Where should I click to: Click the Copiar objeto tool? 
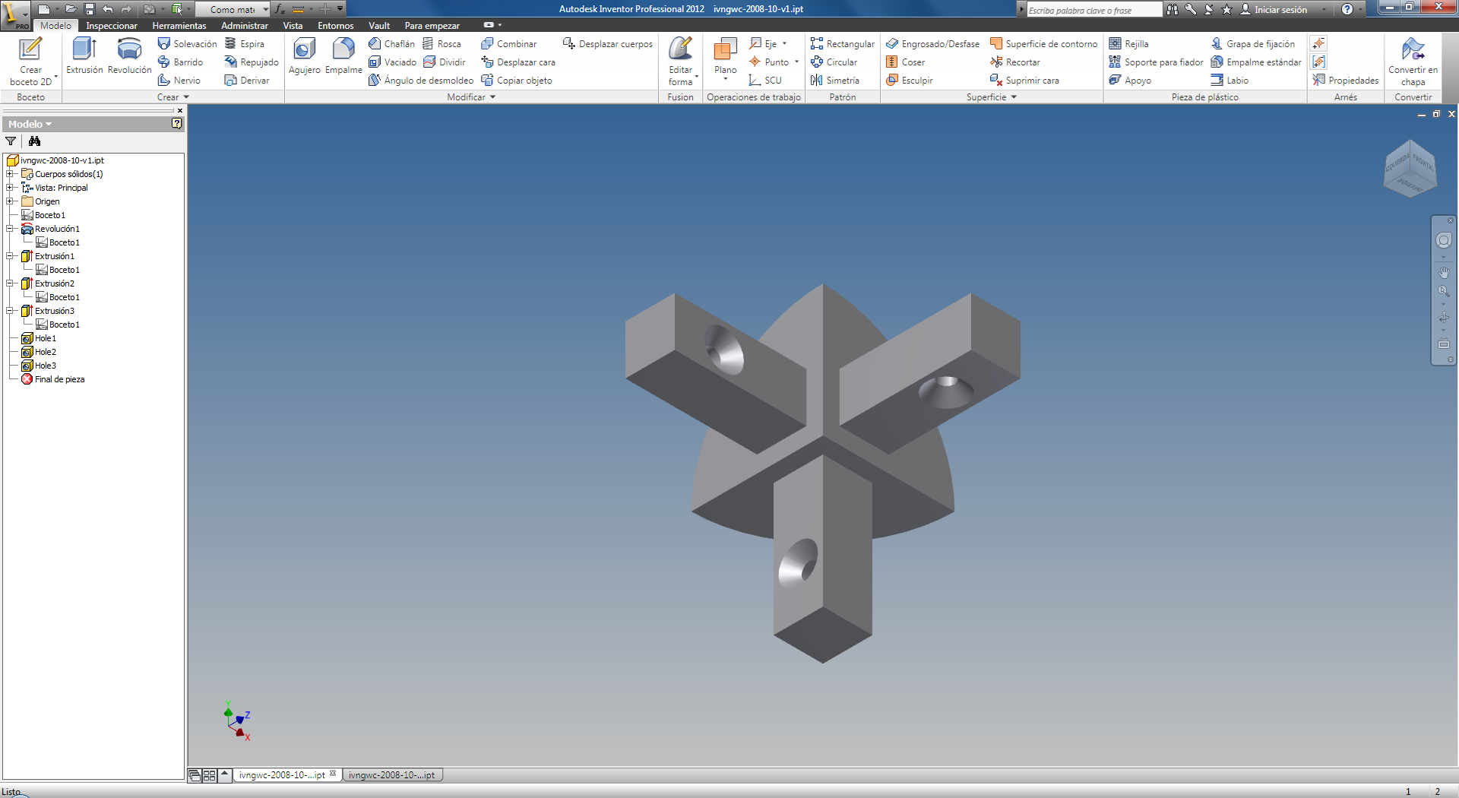517,81
